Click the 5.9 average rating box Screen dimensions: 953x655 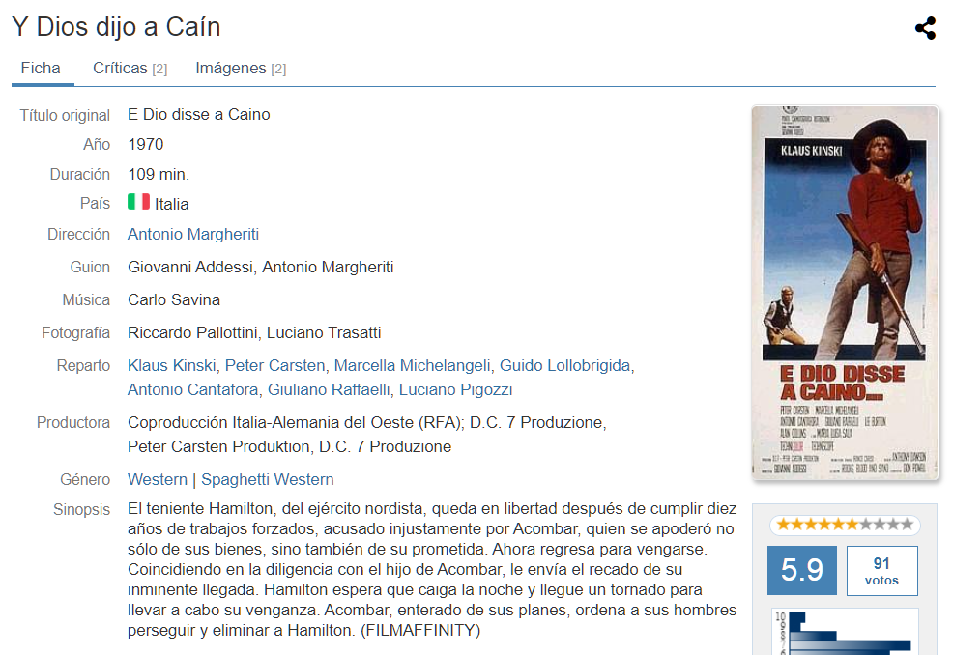click(801, 570)
